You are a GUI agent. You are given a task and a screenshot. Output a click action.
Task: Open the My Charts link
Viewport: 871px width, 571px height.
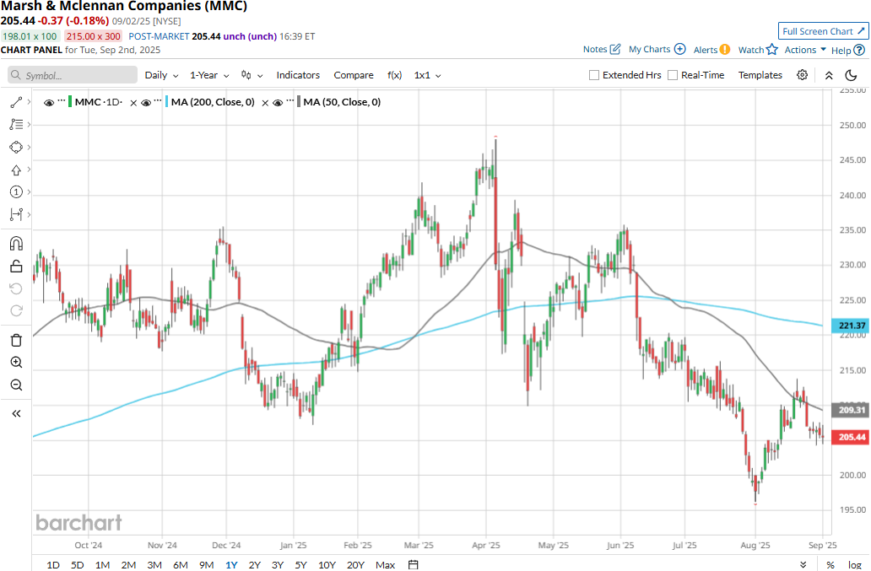coord(649,50)
